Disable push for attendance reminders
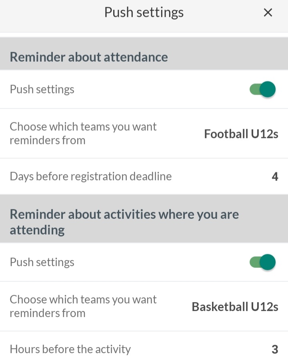Viewport: 288px width, 360px height. (x=263, y=89)
